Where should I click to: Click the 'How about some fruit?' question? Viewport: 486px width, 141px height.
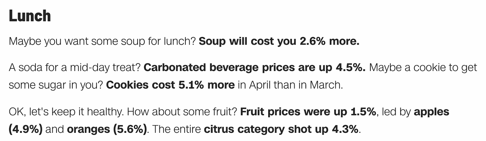click(x=182, y=112)
